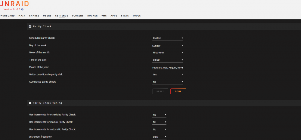301x140 pixels.
Task: Open the Plugins page
Action: pos(78,16)
